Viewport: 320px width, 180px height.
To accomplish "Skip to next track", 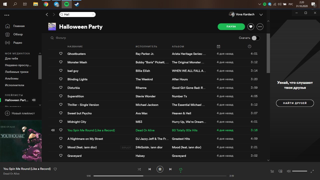I will (x=170, y=169).
